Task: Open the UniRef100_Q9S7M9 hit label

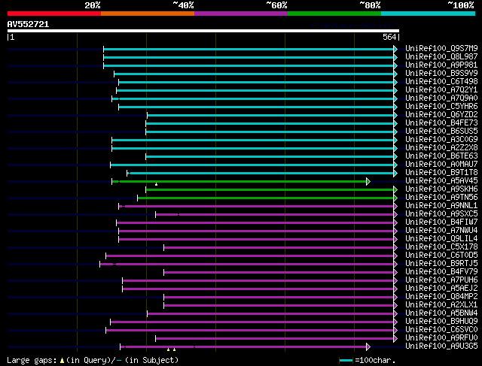Action: click(441, 48)
